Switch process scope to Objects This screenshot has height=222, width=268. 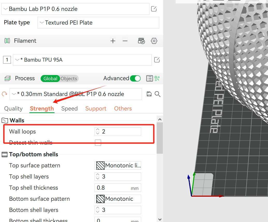[x=69, y=79]
